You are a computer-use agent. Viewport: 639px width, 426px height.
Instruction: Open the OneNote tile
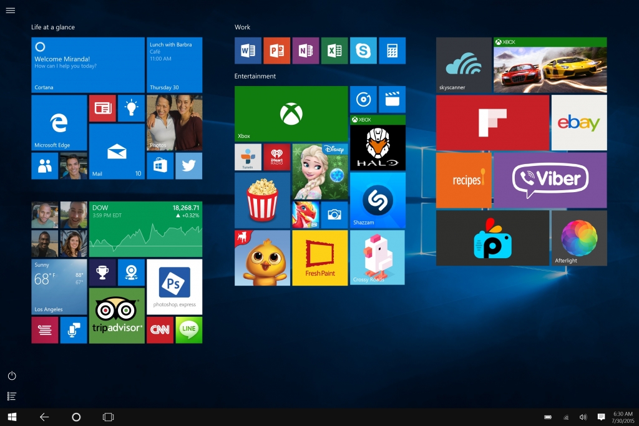click(306, 51)
